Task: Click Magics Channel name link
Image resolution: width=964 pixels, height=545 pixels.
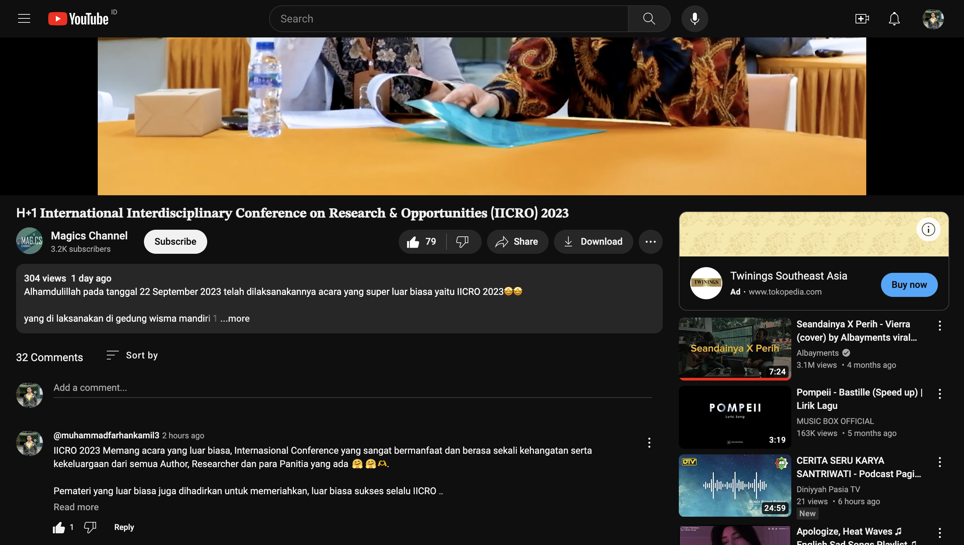Action: [89, 235]
